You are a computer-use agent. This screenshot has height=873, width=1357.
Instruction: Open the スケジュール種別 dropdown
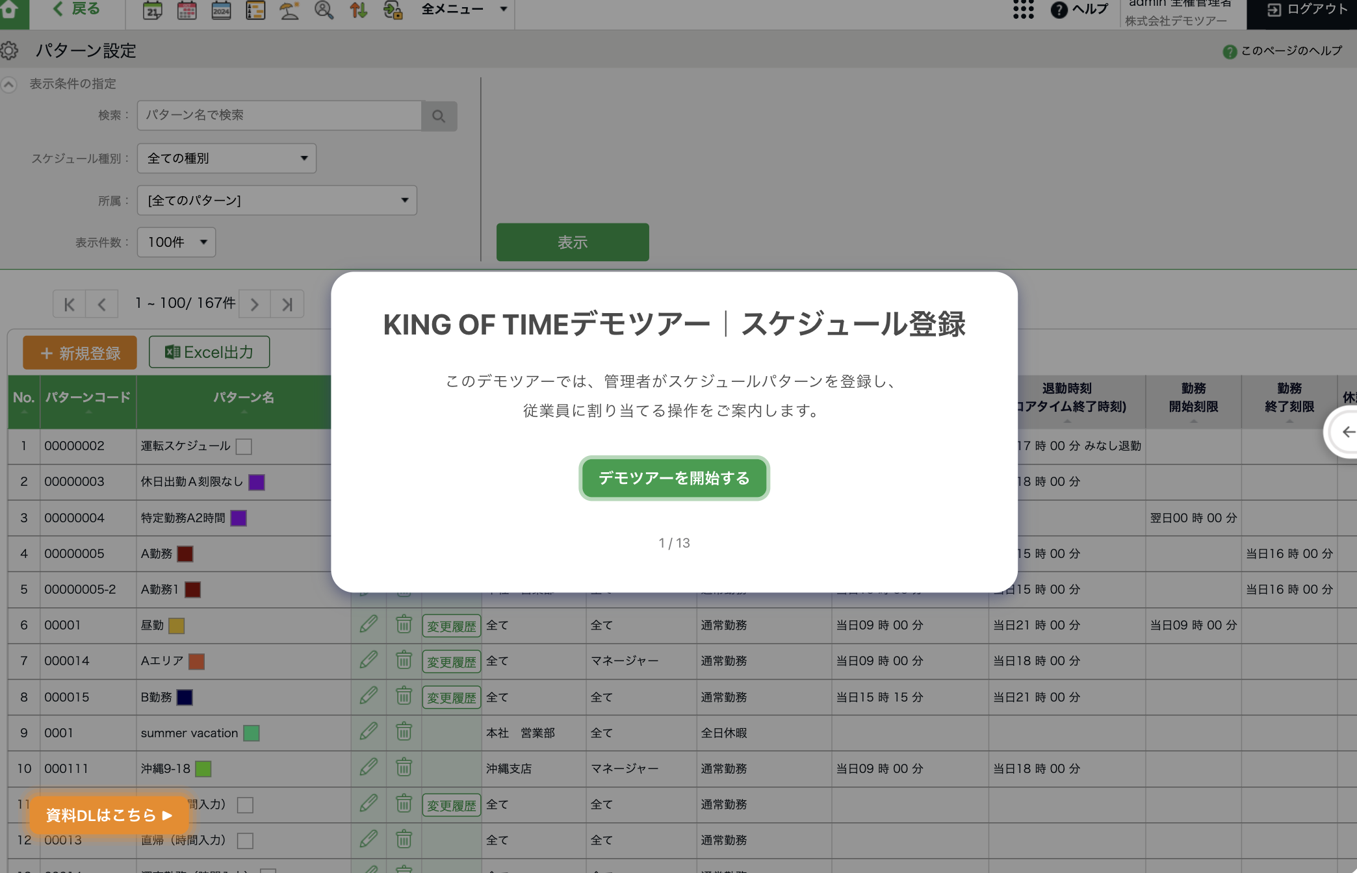point(227,158)
